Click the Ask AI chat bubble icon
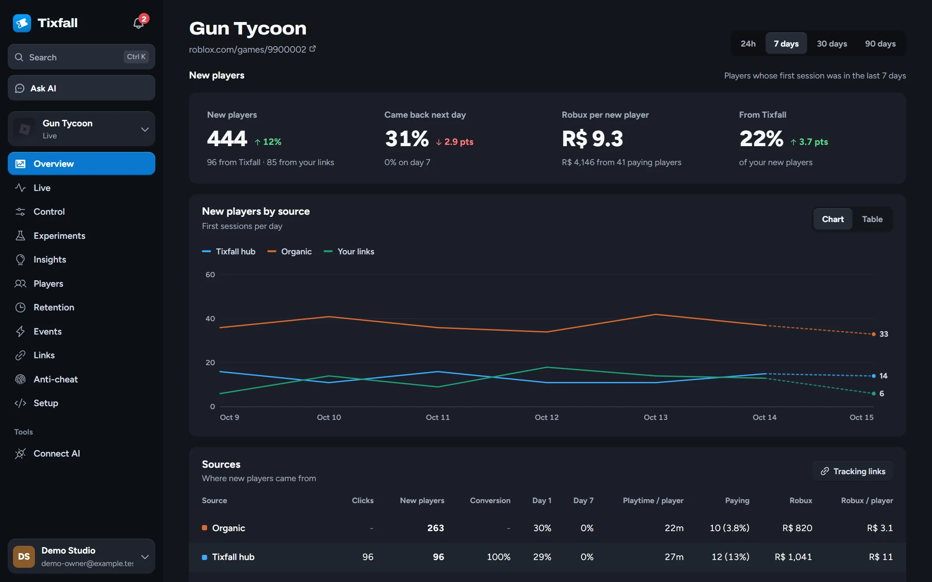Image resolution: width=932 pixels, height=582 pixels. 20,88
